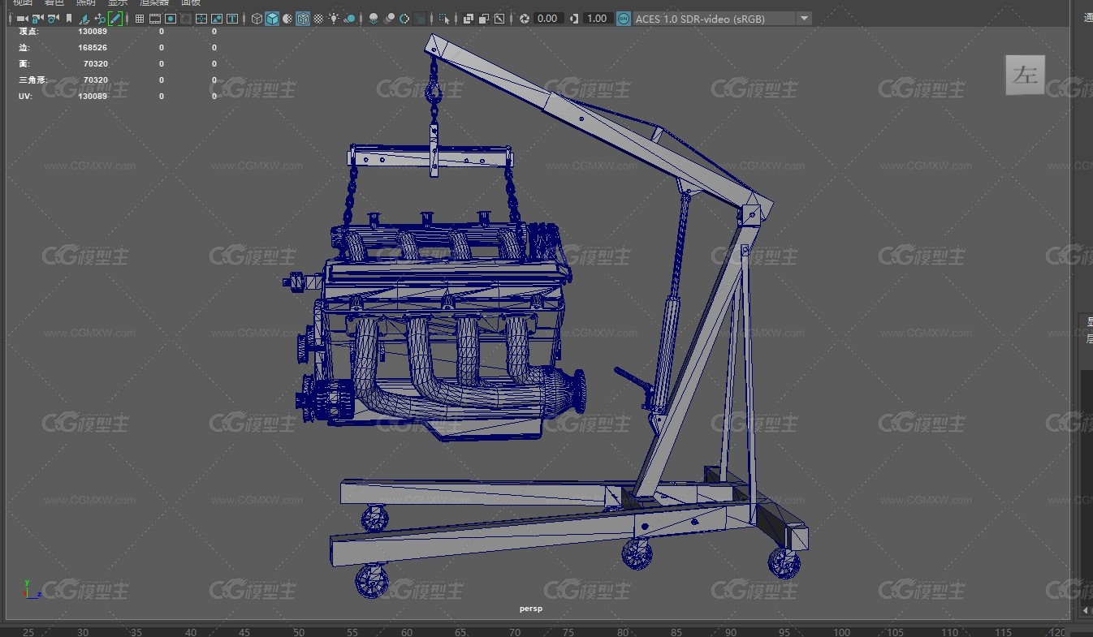Toggle the Motion Blur icon
The image size is (1093, 637).
pos(389,18)
